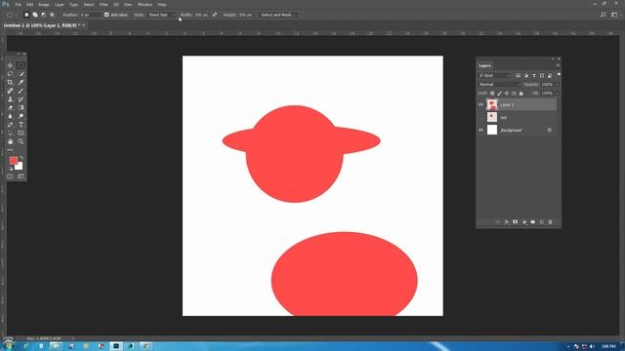Toggle layer filtering switch on or off
This screenshot has width=625, height=351.
click(559, 75)
